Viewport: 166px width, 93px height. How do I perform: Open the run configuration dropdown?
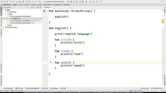point(54,2)
